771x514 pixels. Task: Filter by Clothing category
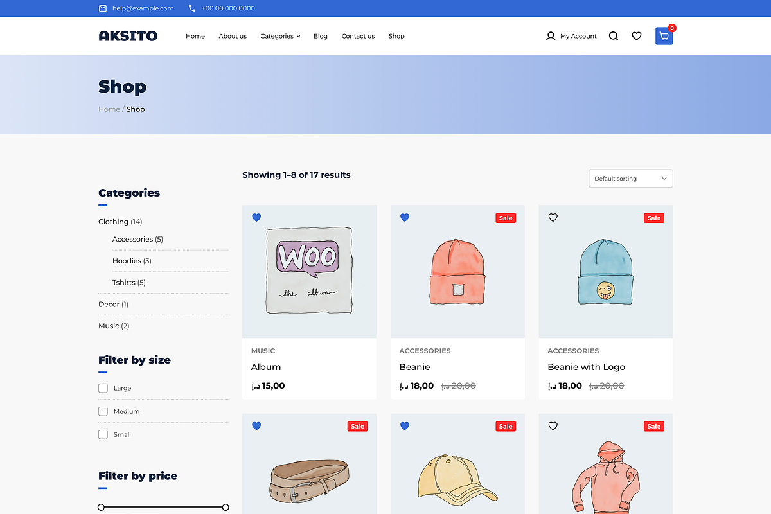(113, 222)
